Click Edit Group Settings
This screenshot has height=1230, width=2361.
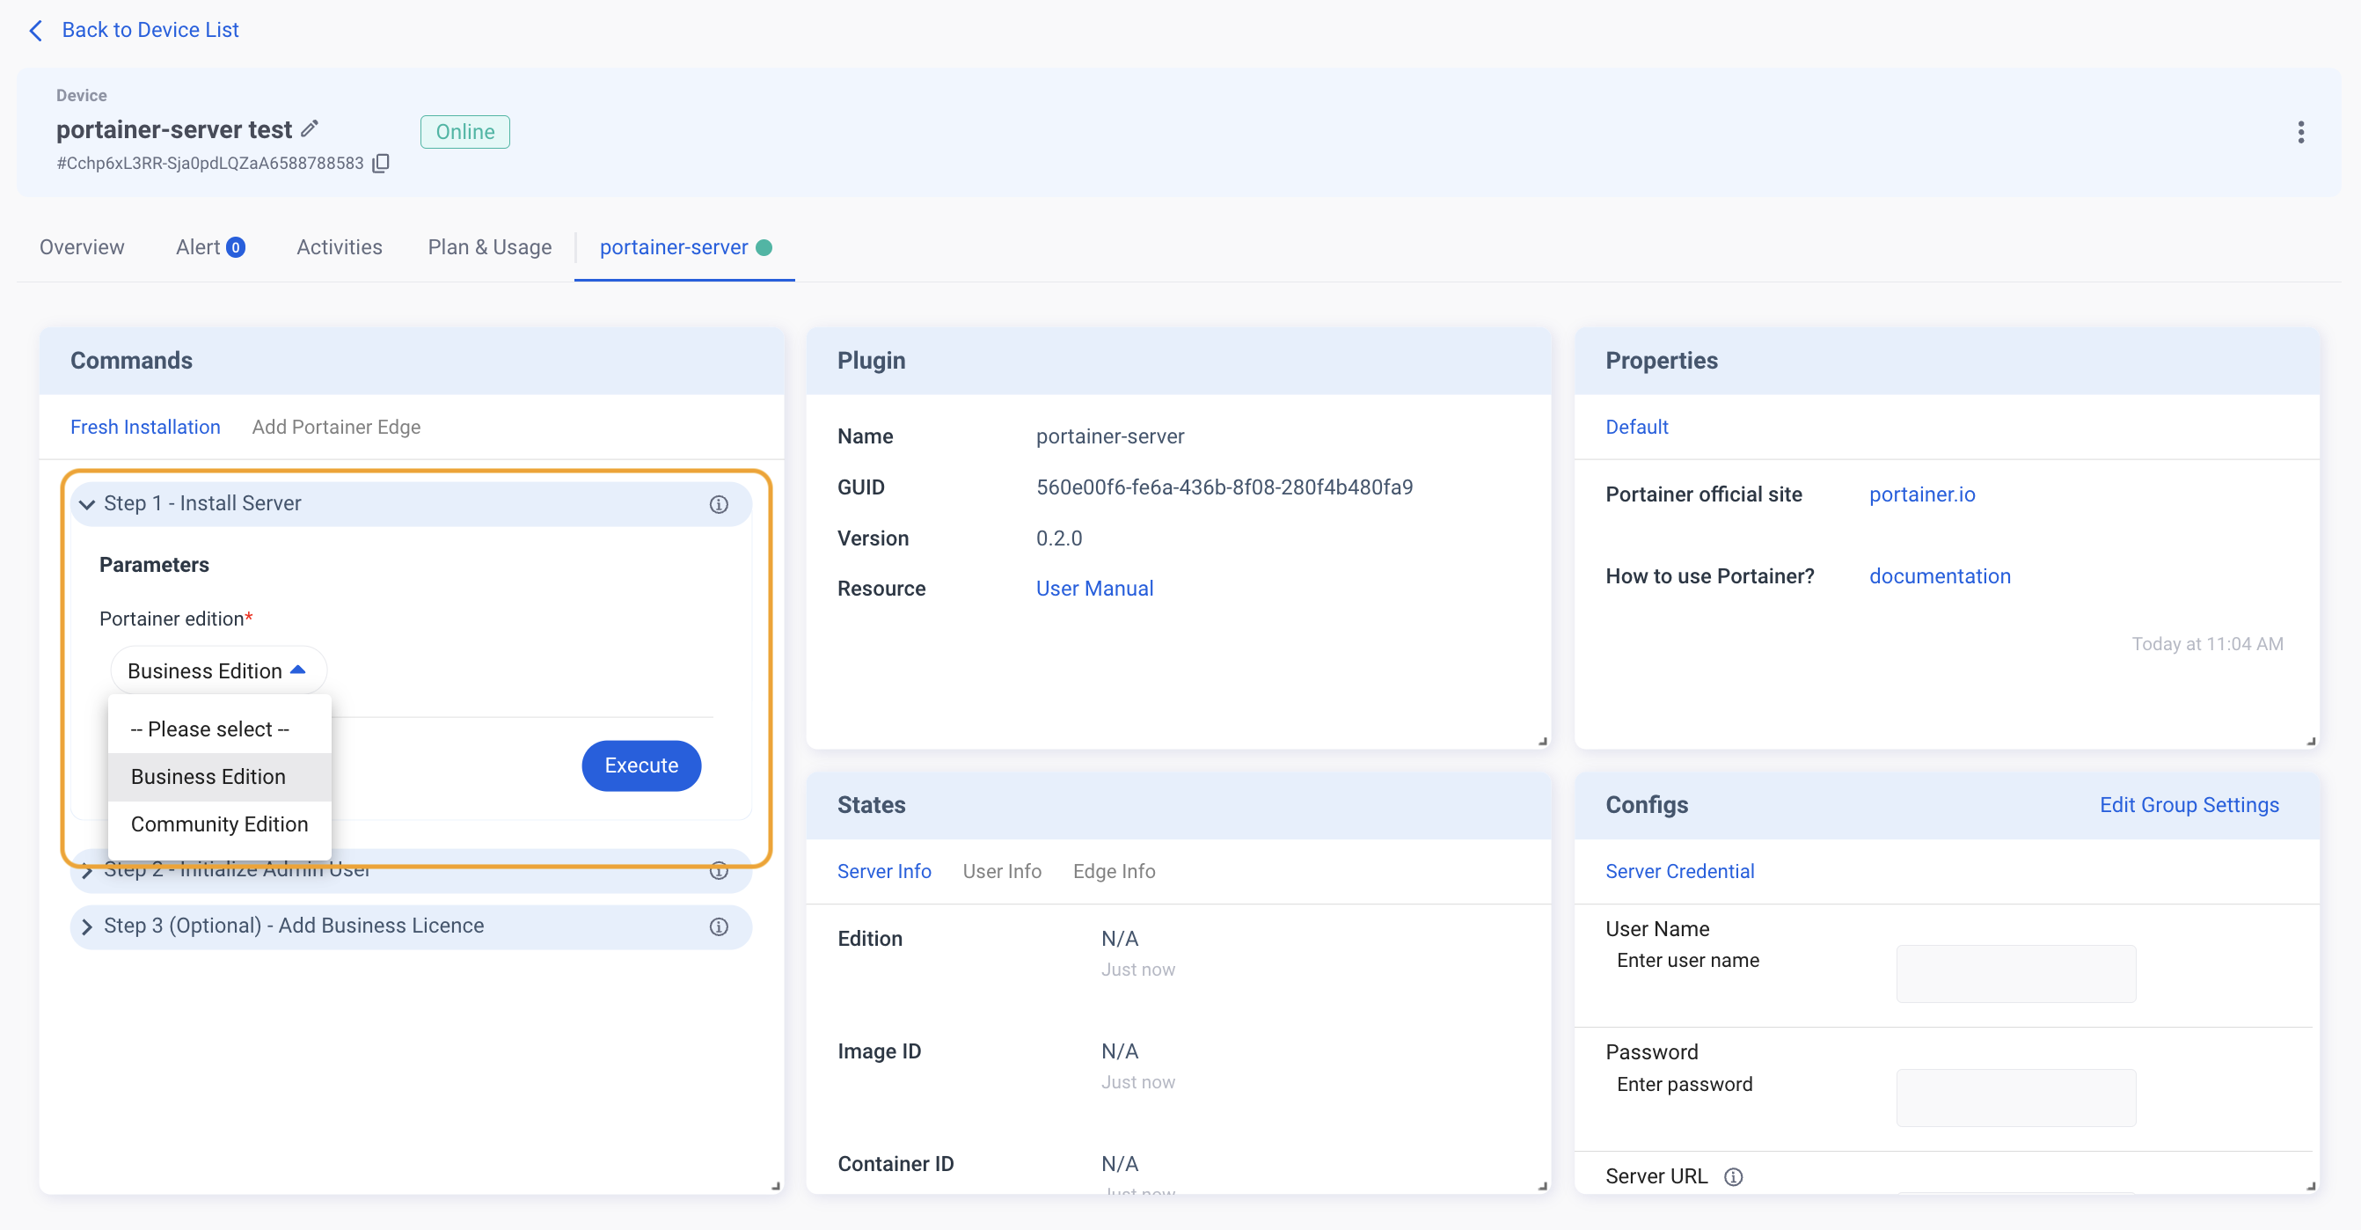[2189, 805]
